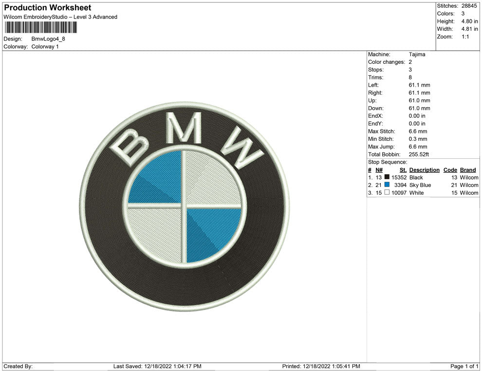Select the 'Color changes:' label
This screenshot has height=371, width=482.
387,62
